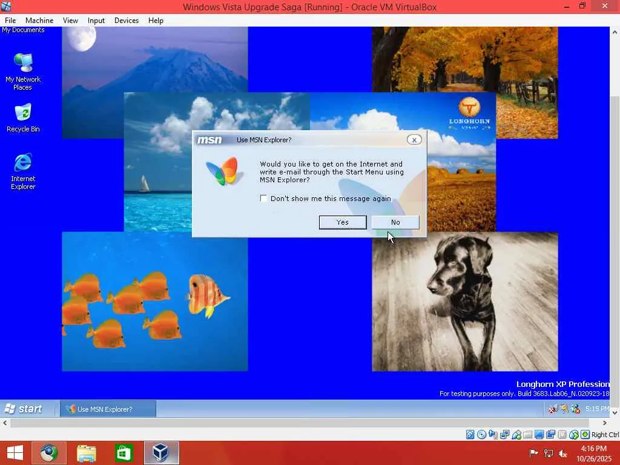
Task: Open the Windows Store taskbar icon
Action: click(x=124, y=453)
